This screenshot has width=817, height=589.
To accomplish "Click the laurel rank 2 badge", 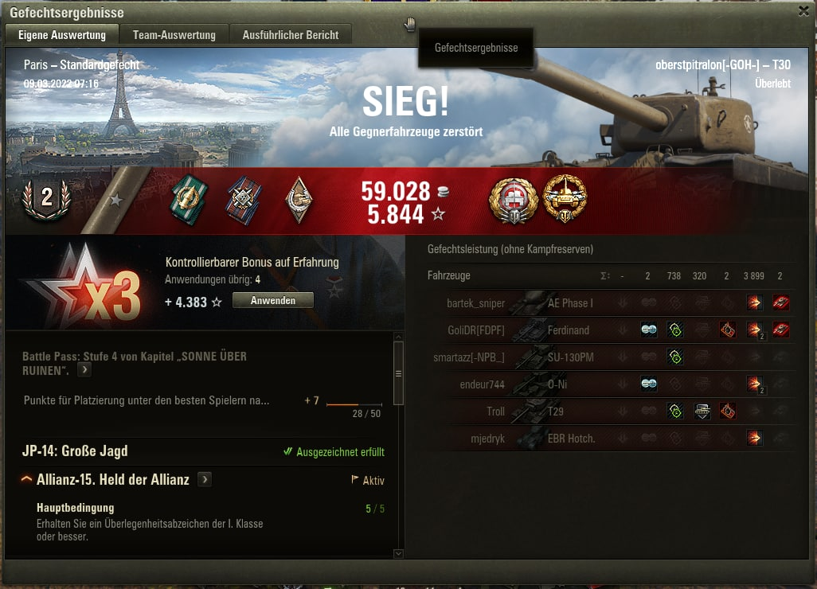I will point(46,200).
